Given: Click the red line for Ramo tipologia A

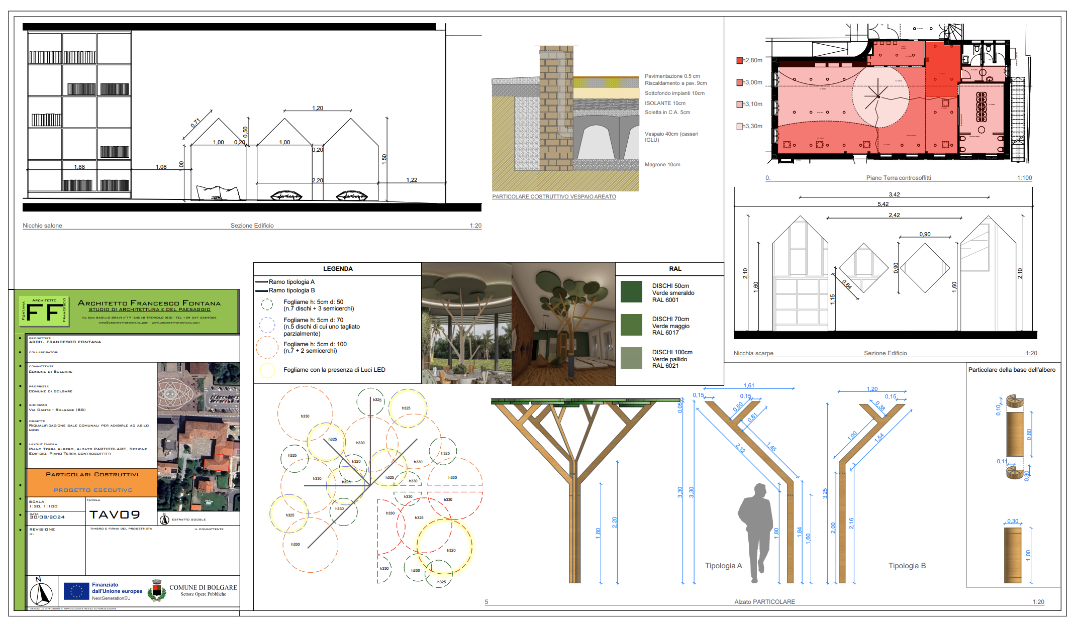Looking at the screenshot, I should [x=261, y=282].
